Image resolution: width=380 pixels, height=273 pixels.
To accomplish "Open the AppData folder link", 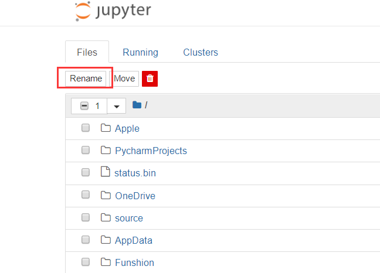I will 134,241.
